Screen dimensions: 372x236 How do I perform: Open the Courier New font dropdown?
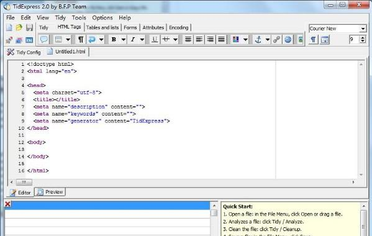363,29
